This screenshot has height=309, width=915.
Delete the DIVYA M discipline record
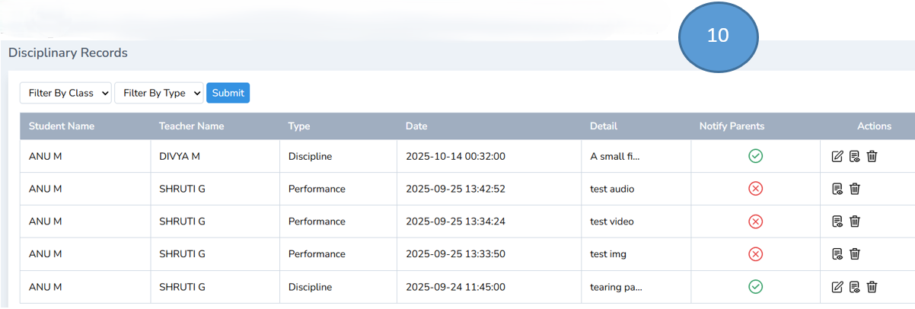pos(872,157)
